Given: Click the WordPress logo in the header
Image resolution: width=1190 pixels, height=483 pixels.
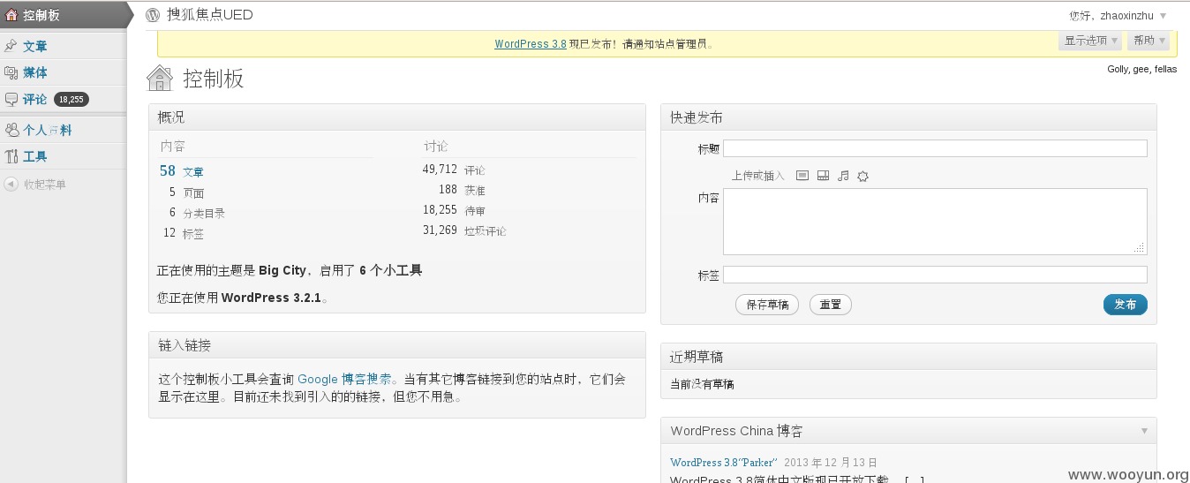Looking at the screenshot, I should [153, 15].
